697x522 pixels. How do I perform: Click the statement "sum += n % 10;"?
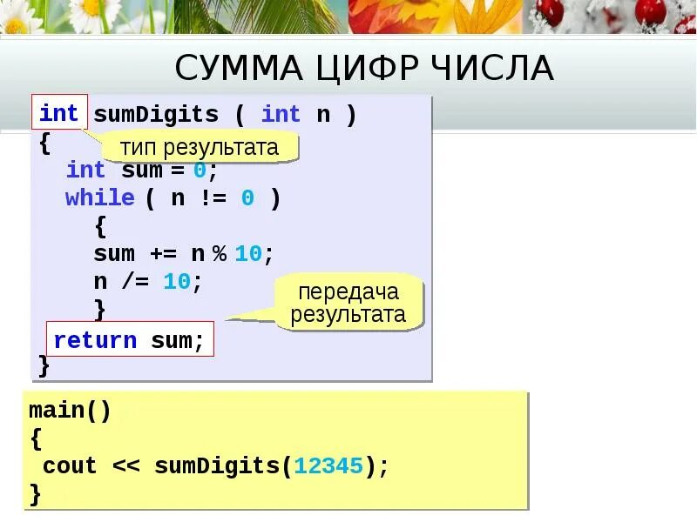[183, 254]
